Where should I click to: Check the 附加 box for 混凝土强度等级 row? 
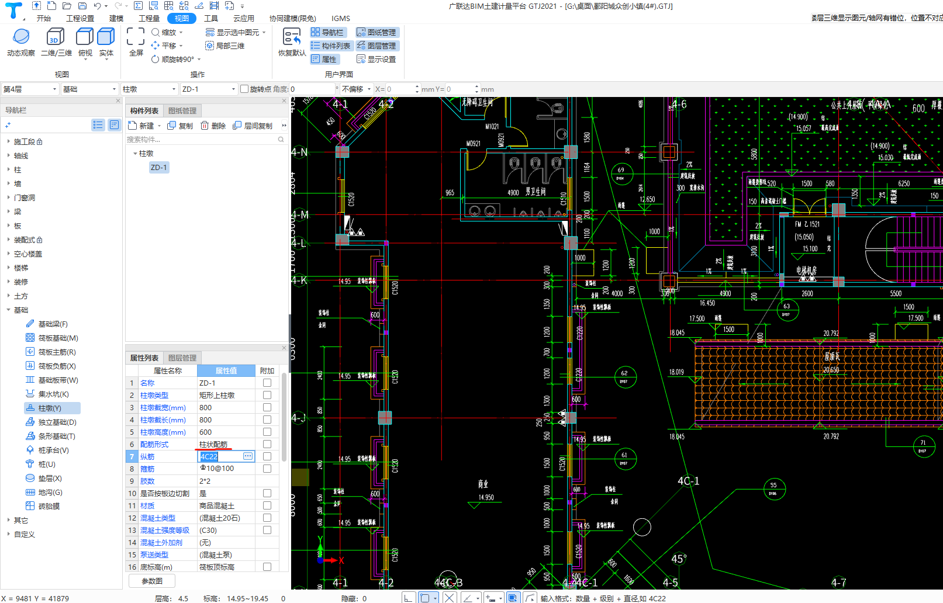pos(267,530)
